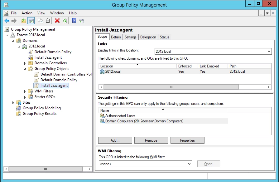Click the Paste clipboard toolbar icon
The width and height of the screenshot is (279, 182).
click(48, 21)
